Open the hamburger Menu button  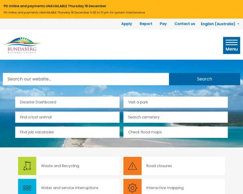pos(231,45)
